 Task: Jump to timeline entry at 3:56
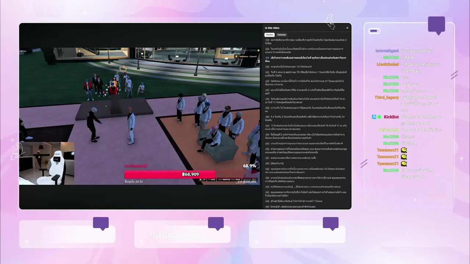(x=306, y=170)
